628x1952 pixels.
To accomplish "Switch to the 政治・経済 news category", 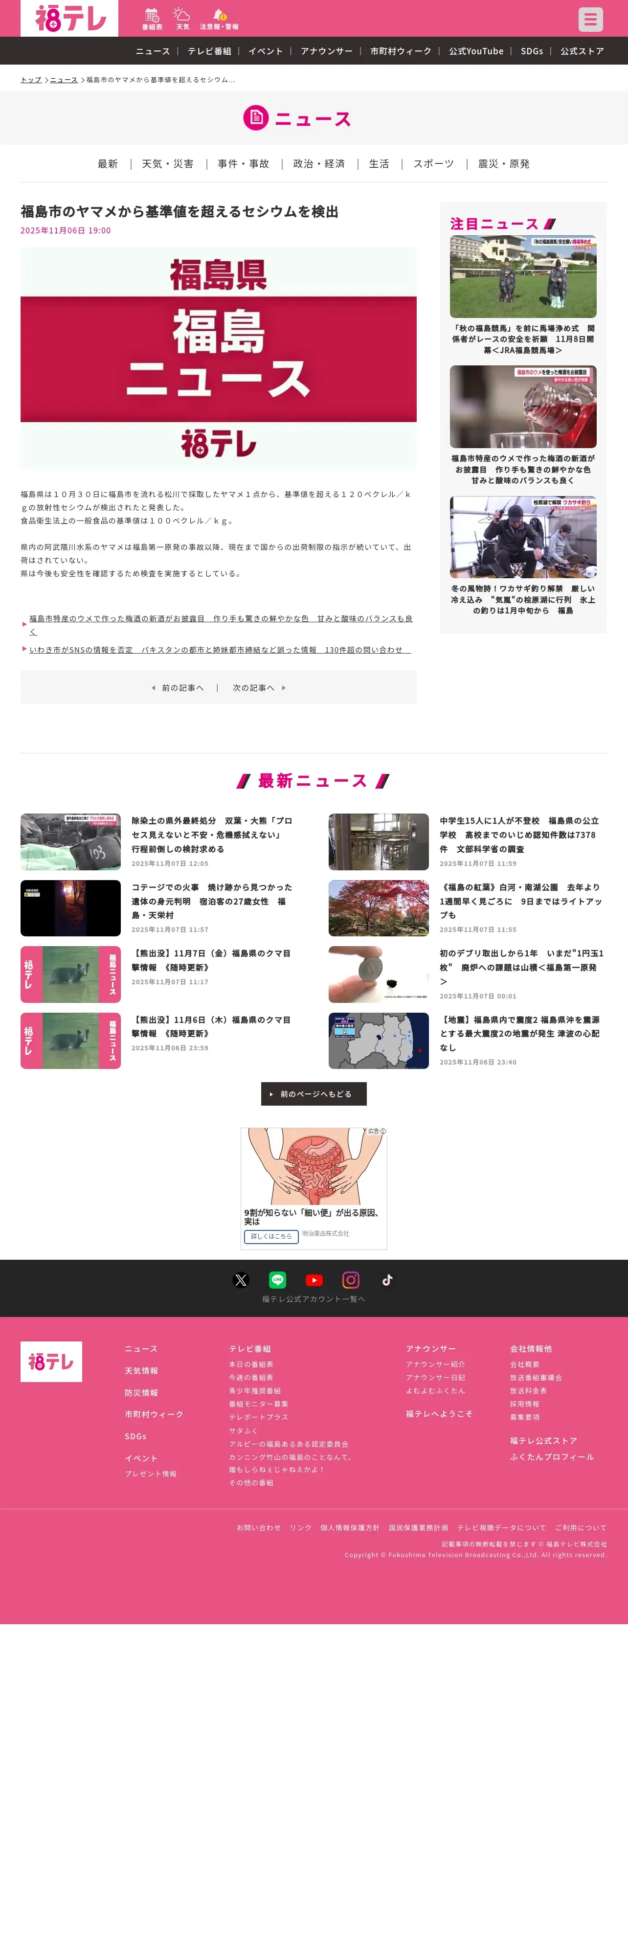I will pyautogui.click(x=319, y=164).
